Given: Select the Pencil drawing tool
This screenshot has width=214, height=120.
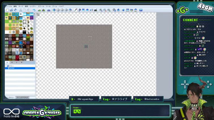Looking at the screenshot, I should pos(75,10).
